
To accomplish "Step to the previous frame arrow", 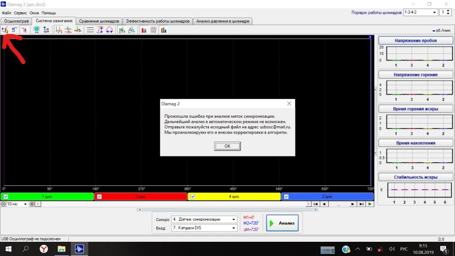I will (324, 204).
